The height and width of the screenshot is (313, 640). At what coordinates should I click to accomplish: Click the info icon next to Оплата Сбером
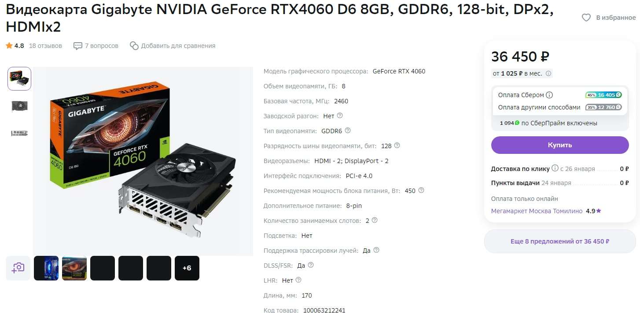(x=549, y=95)
